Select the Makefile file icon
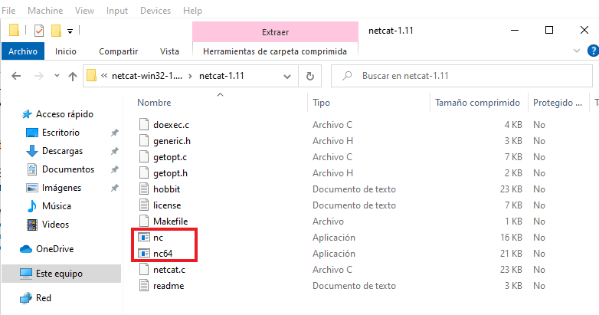This screenshot has width=599, height=315. [144, 221]
